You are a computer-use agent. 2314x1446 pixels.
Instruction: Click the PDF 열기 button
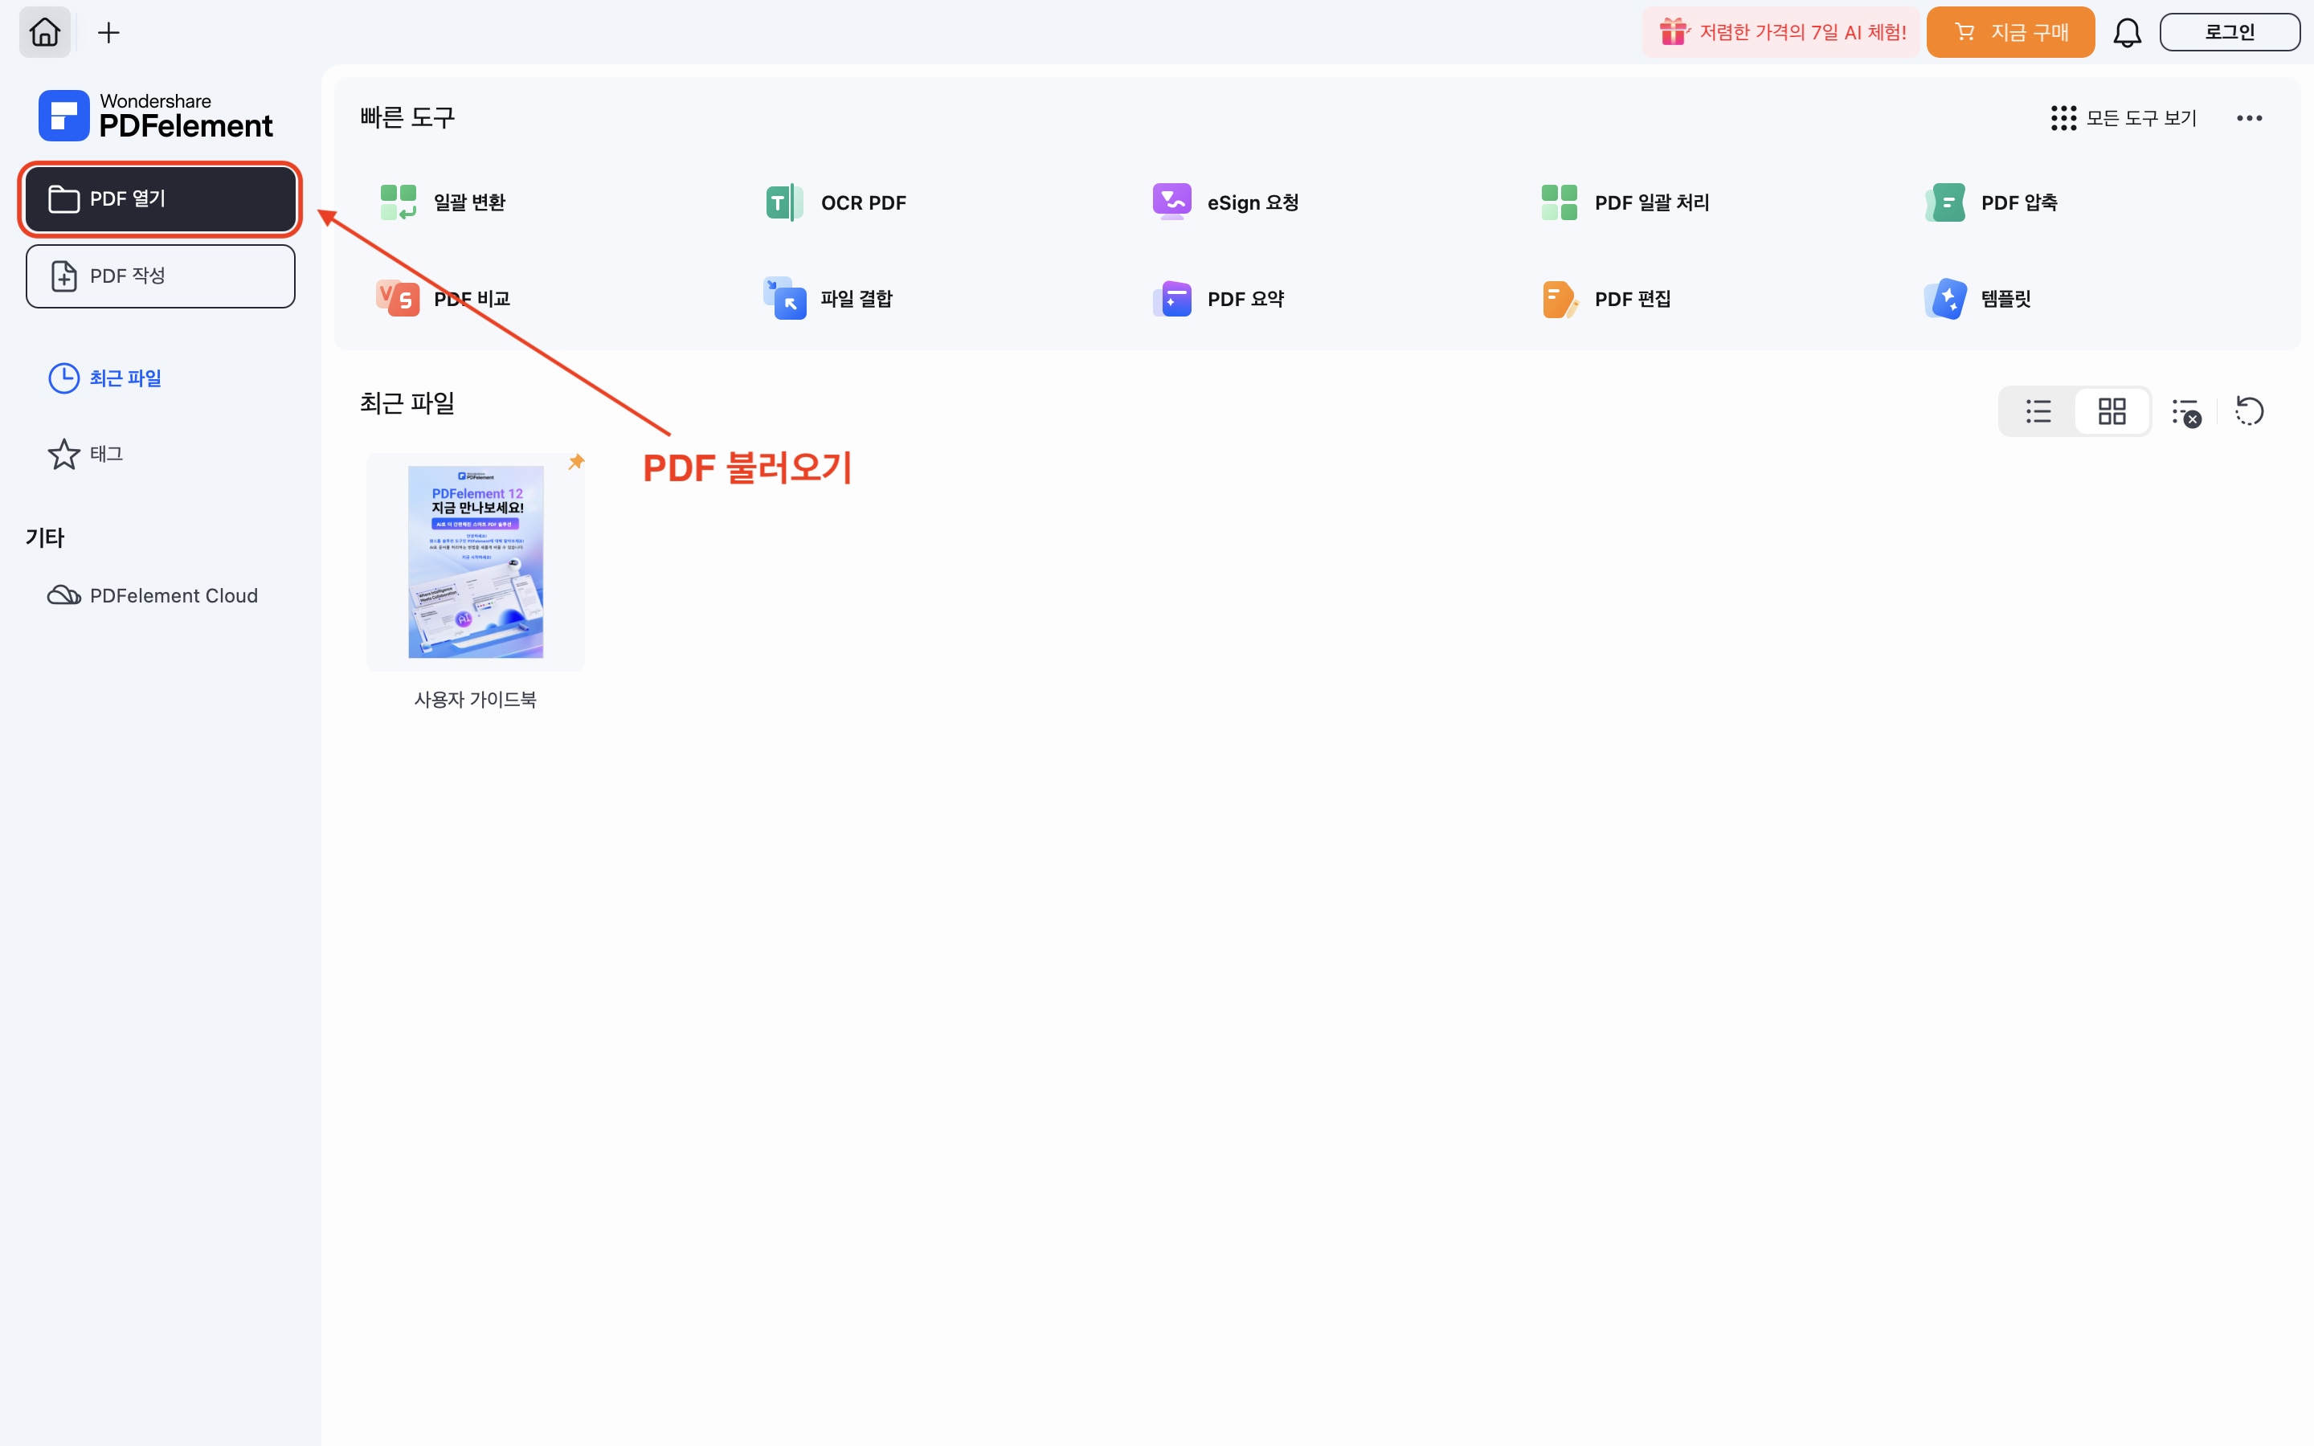click(161, 199)
